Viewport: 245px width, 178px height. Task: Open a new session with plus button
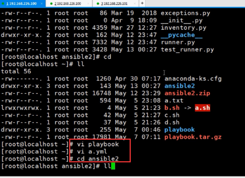[142, 3]
